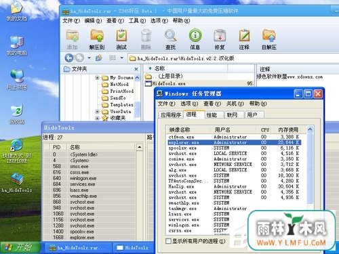Toggle 显示所有用户的进程 checkbox
339x254 pixels.
168,241
